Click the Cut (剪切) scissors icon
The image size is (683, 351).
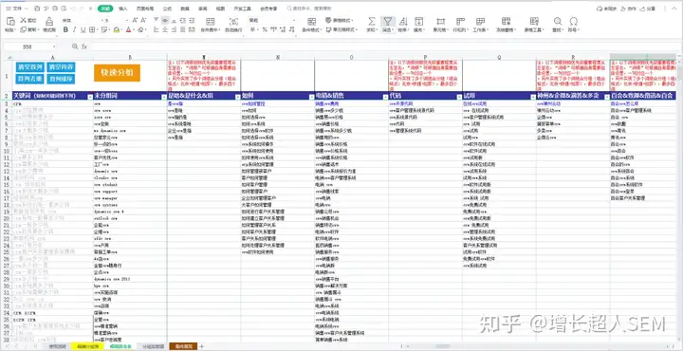point(23,20)
